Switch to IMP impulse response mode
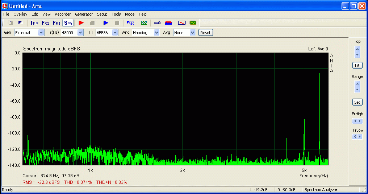 34,23
